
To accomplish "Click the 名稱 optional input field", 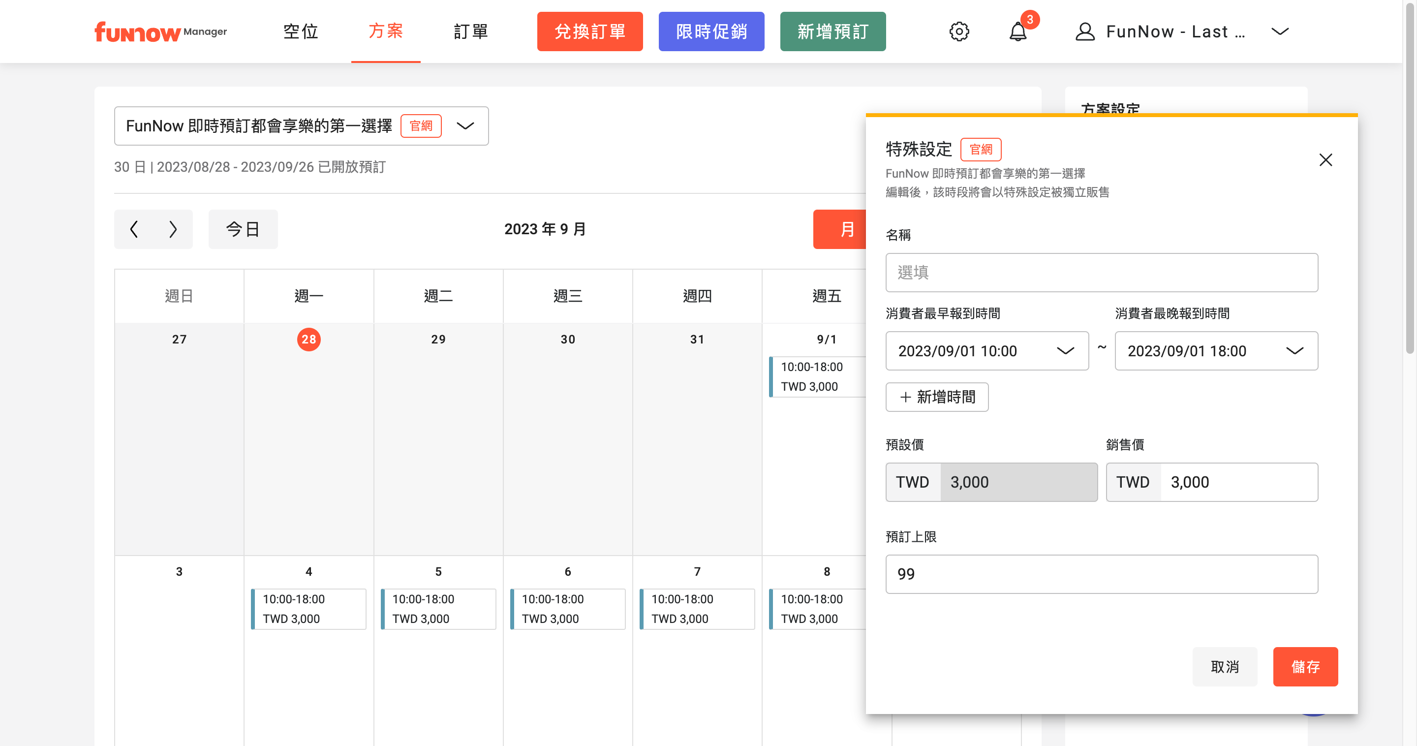I will [1101, 272].
